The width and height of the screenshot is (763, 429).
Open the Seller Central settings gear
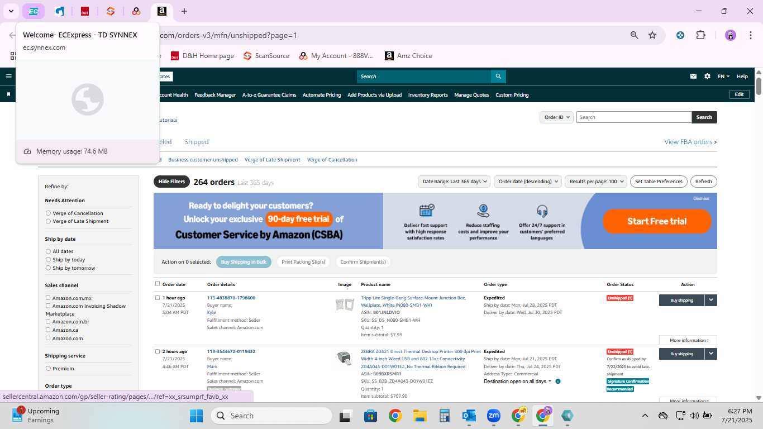[707, 77]
